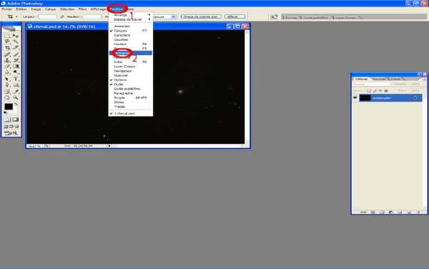
Task: Select the Move tool in toolbox
Action: [x=16, y=36]
